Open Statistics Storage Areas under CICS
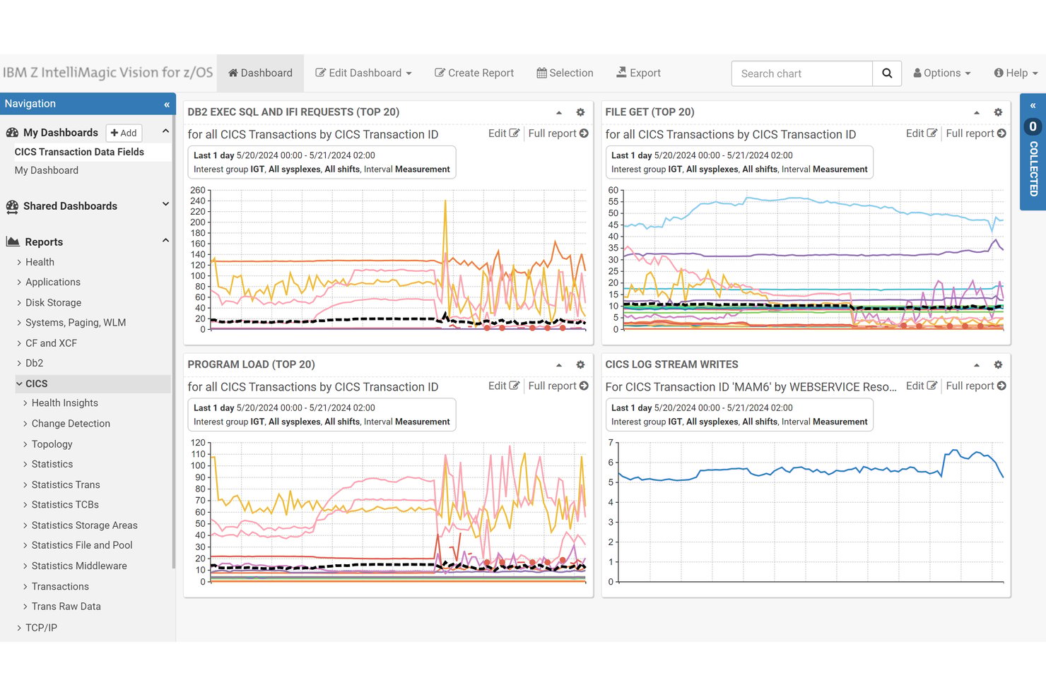Image resolution: width=1046 pixels, height=697 pixels. pos(84,525)
